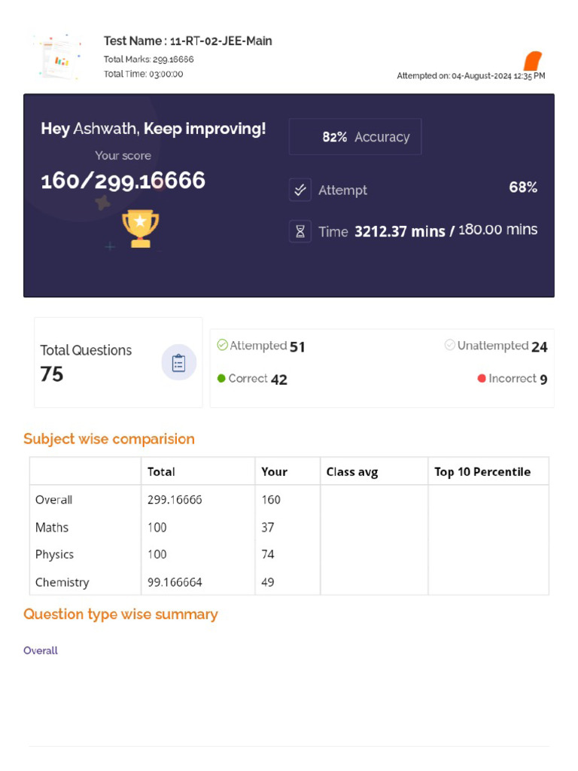Select the Physics row in table
This screenshot has height=771, width=578.
(x=289, y=555)
